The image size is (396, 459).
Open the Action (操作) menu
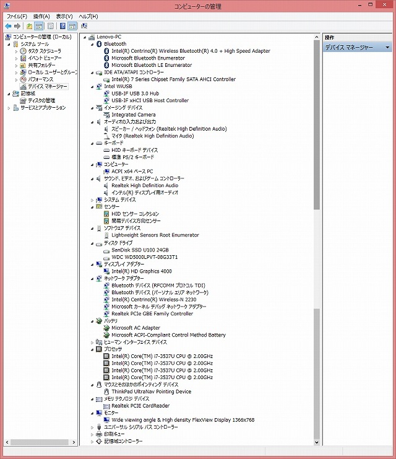(41, 16)
